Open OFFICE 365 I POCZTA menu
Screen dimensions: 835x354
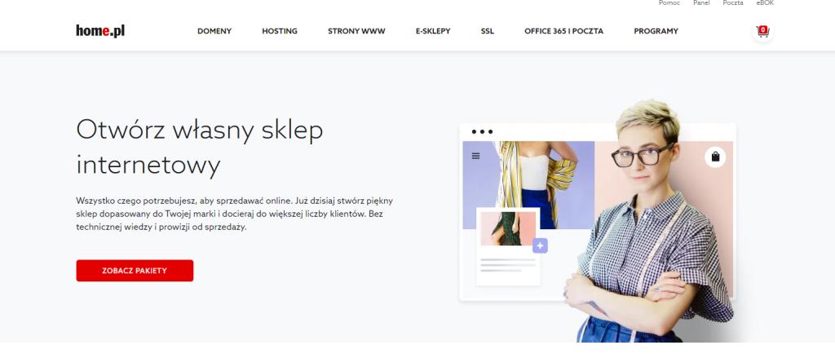(x=564, y=31)
